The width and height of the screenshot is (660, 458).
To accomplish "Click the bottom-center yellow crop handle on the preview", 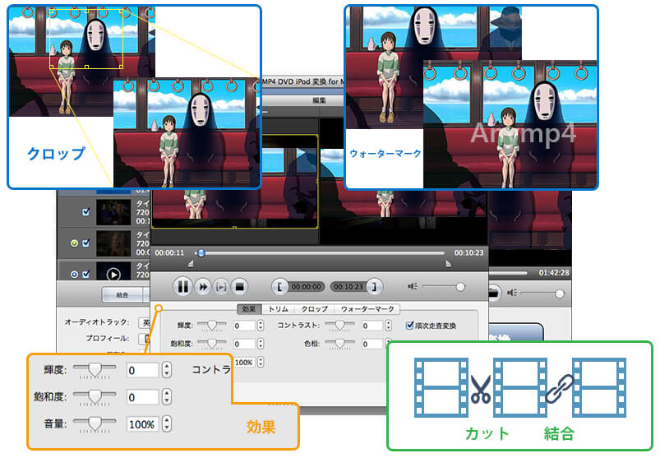I will (x=234, y=228).
